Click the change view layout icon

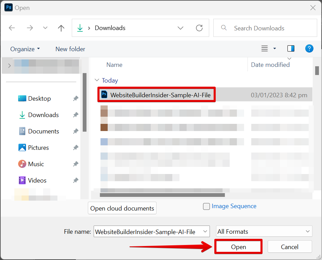[x=265, y=48]
